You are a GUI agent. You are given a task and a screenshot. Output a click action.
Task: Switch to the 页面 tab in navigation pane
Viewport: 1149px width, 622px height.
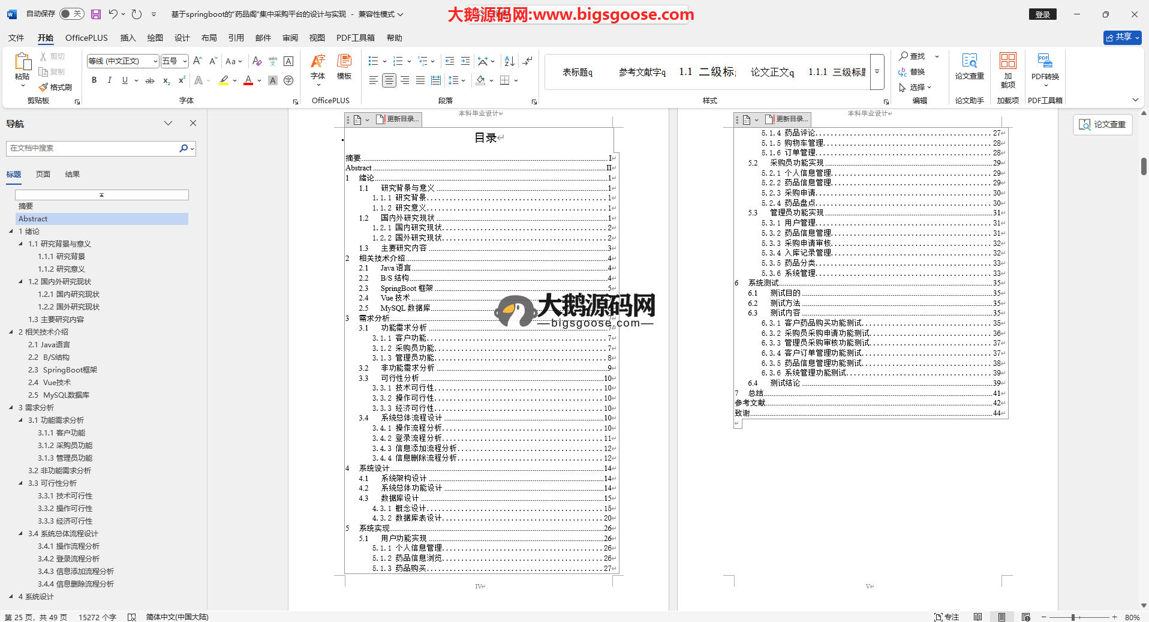[x=43, y=175]
